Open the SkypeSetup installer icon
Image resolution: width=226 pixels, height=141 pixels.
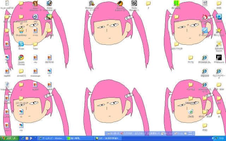point(21,30)
